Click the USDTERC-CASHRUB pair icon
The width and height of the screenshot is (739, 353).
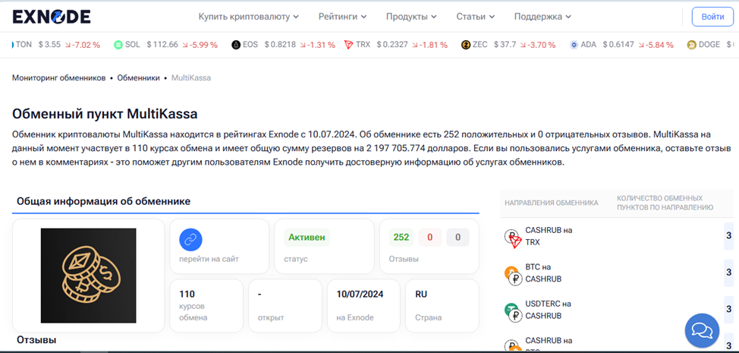513,313
